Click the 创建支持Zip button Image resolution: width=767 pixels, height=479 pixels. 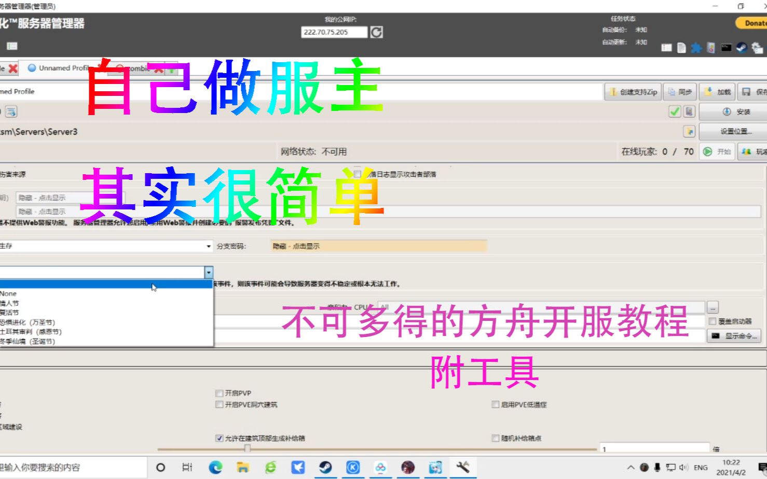(633, 91)
